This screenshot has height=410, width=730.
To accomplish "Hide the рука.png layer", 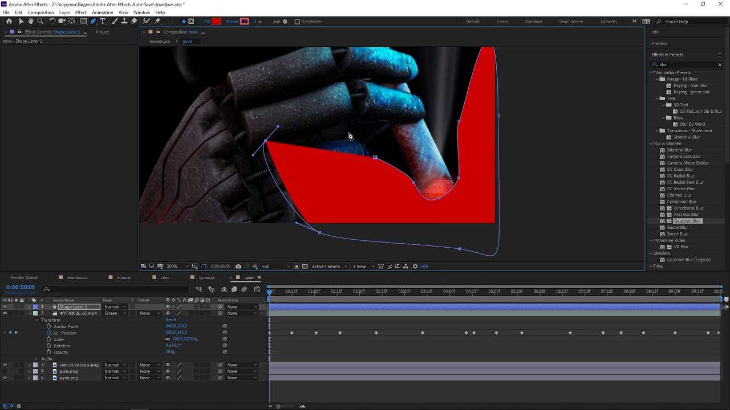I will click(x=5, y=378).
